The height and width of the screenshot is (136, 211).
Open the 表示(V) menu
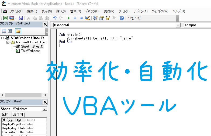click(47, 11)
